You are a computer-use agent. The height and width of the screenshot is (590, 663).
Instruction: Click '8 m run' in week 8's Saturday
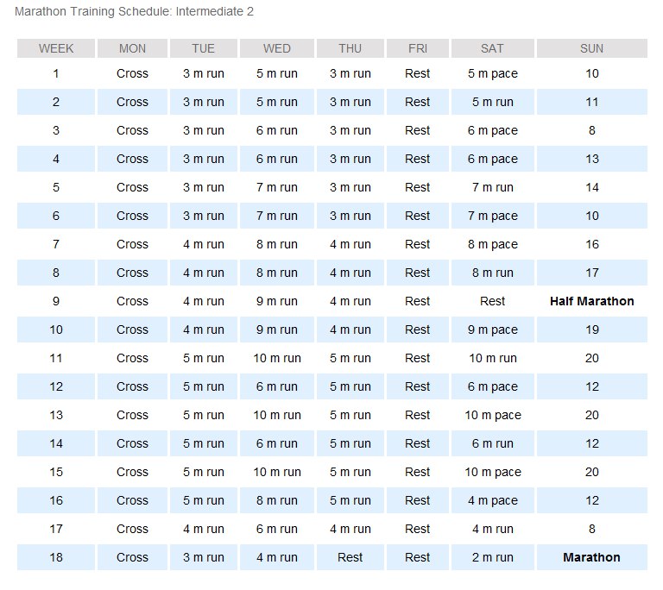point(493,273)
